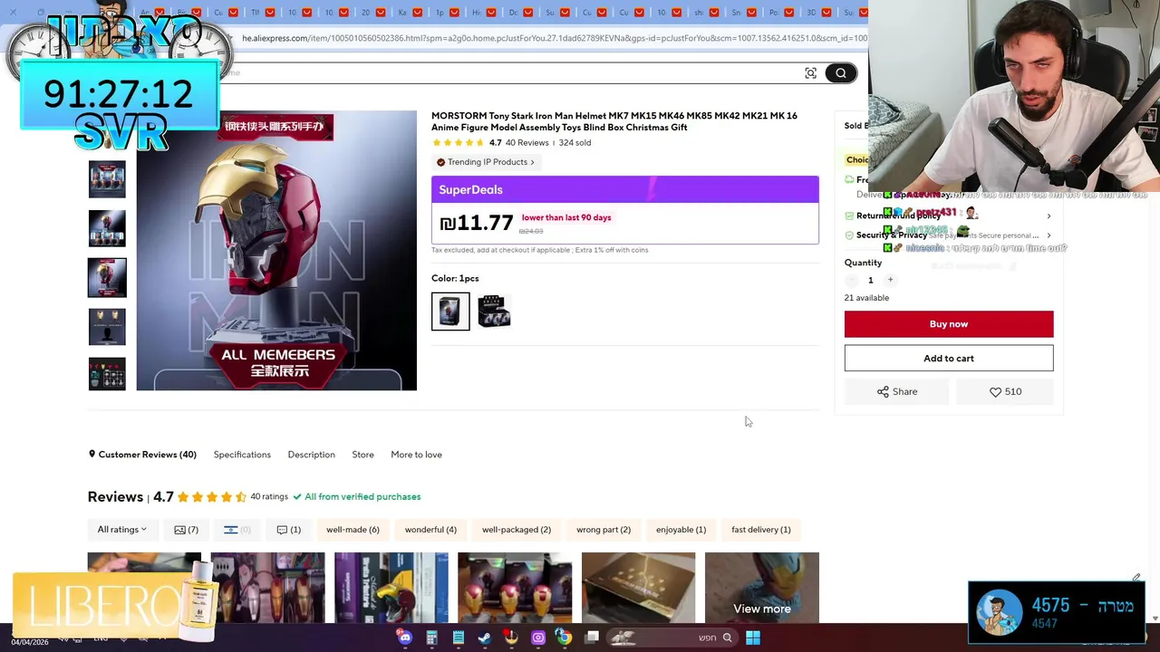The image size is (1160, 652).
Task: Open image search camera icon
Action: point(811,73)
